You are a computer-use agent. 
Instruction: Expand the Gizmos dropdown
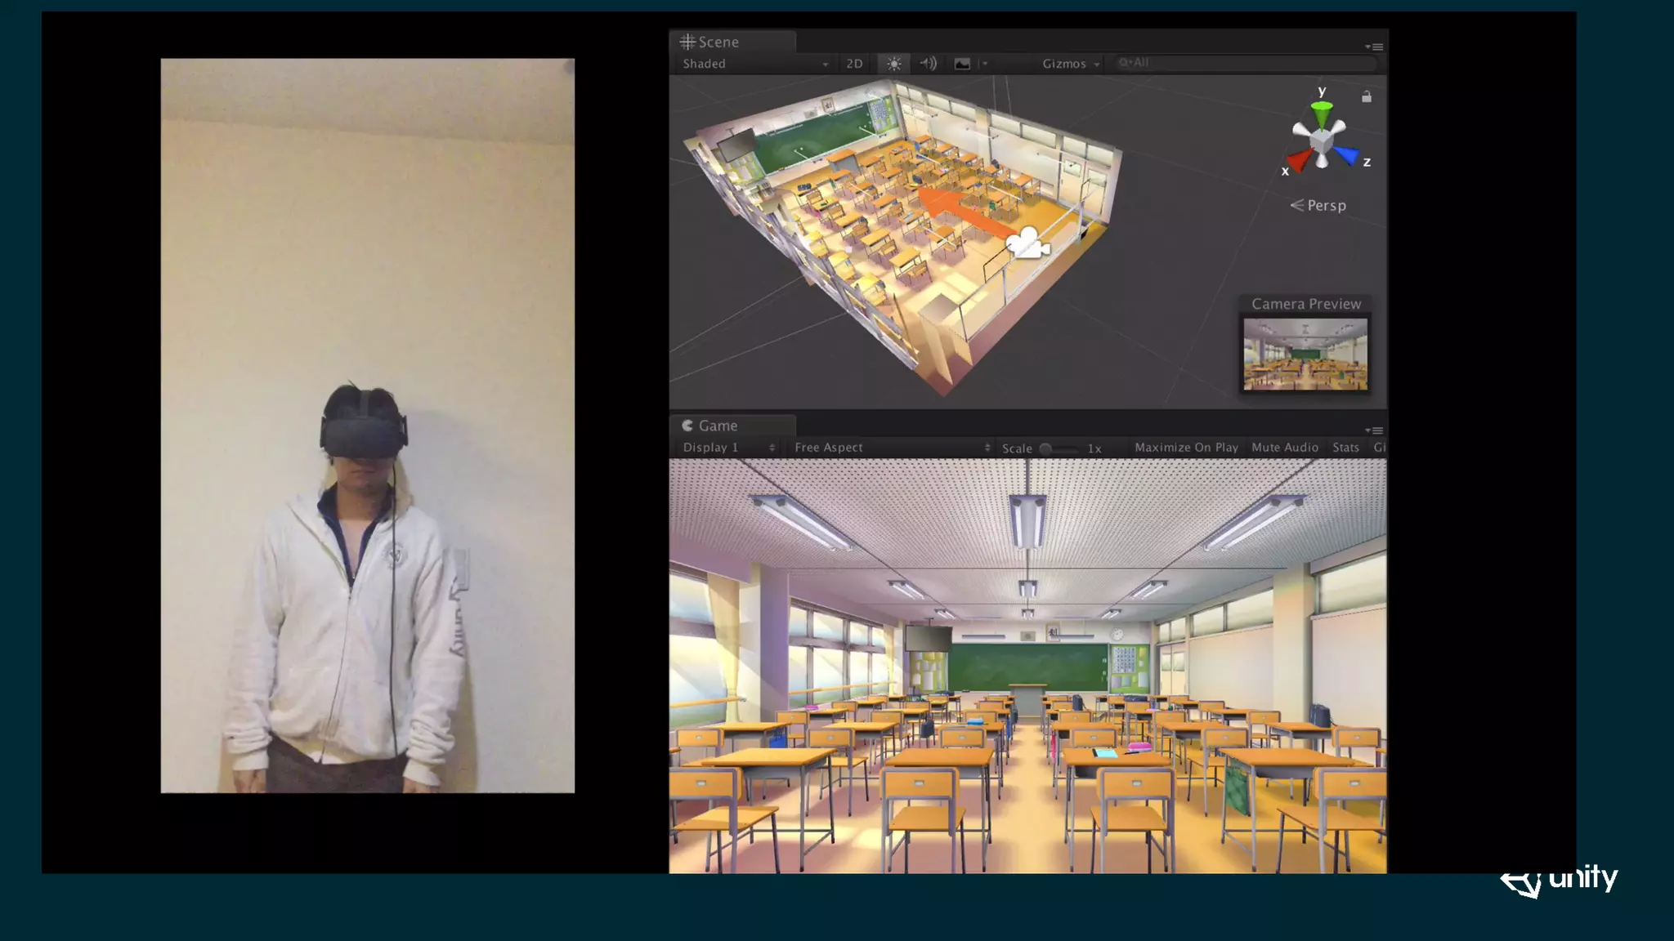[x=1070, y=64]
